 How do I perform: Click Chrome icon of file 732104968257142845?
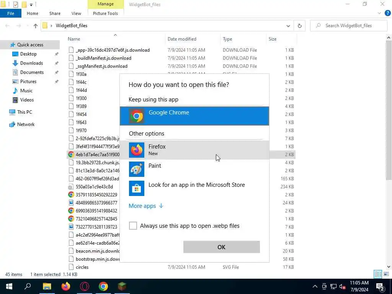pyautogui.click(x=71, y=219)
